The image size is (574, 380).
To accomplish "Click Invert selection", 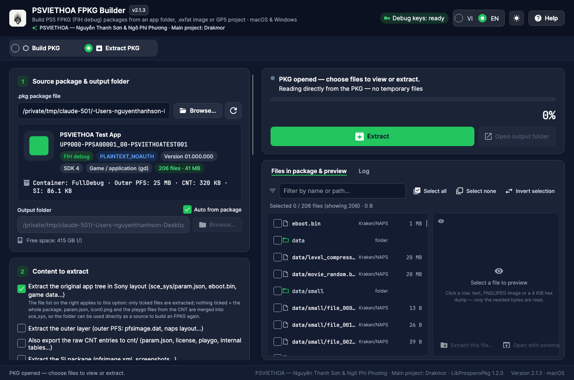I will coord(530,191).
